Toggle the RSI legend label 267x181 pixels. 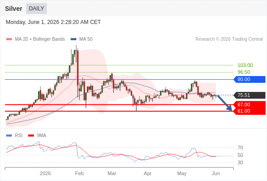(x=19, y=136)
